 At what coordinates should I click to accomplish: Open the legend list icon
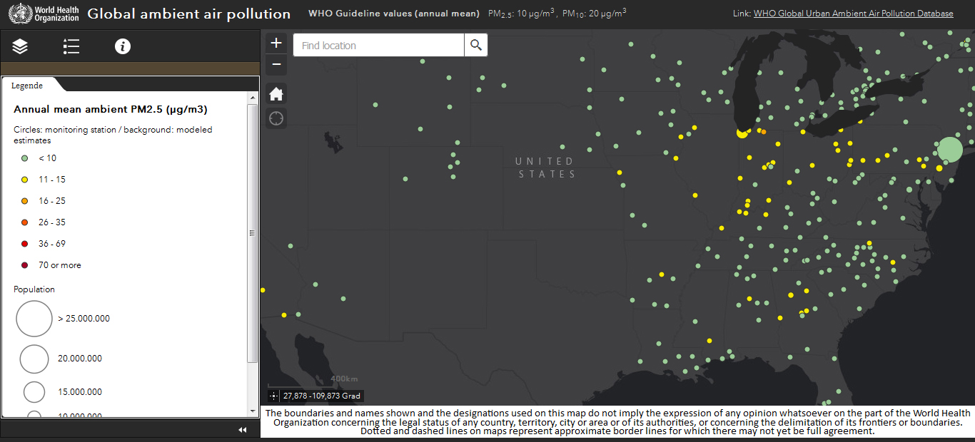point(71,46)
